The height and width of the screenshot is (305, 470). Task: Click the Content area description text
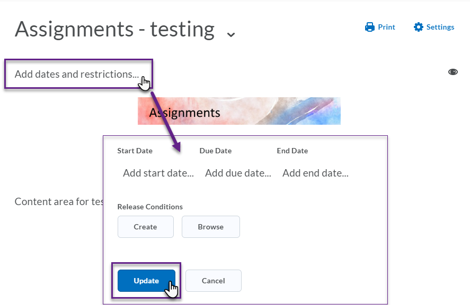point(59,202)
